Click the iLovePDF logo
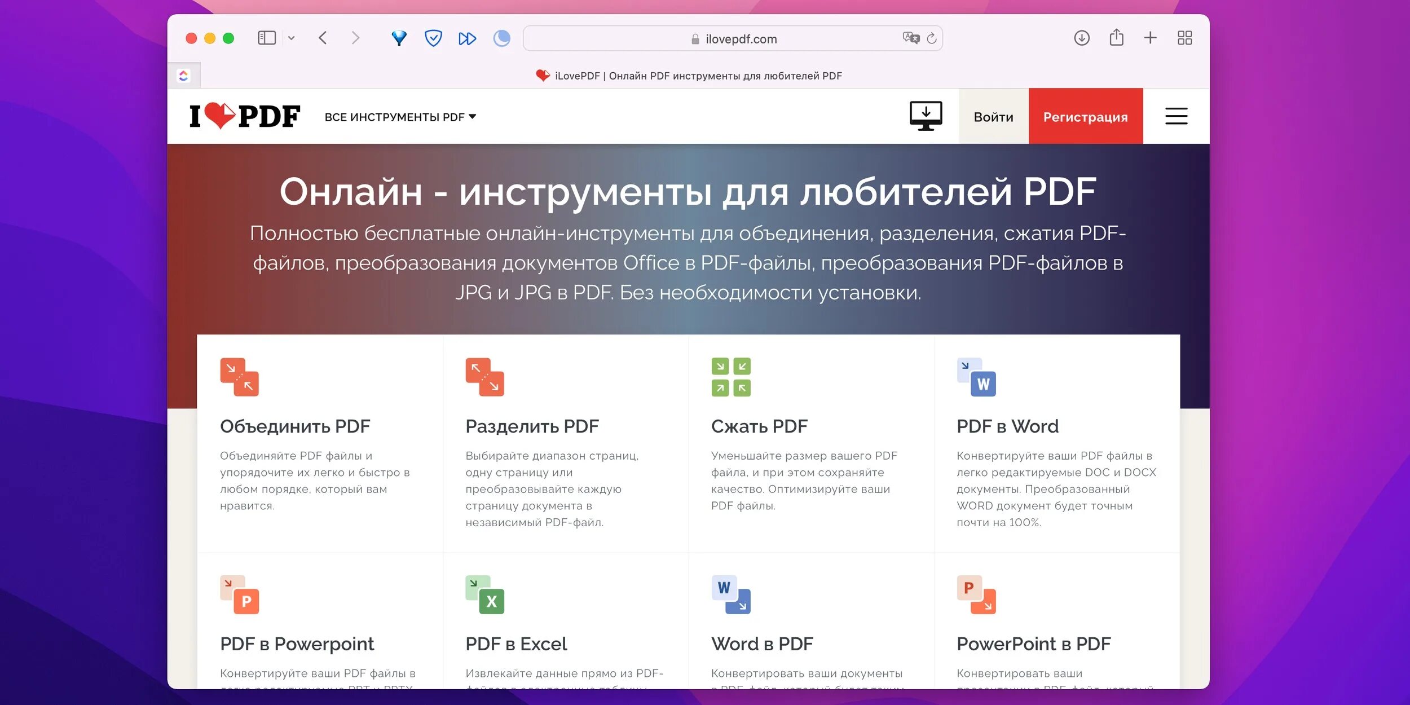1410x705 pixels. (244, 116)
